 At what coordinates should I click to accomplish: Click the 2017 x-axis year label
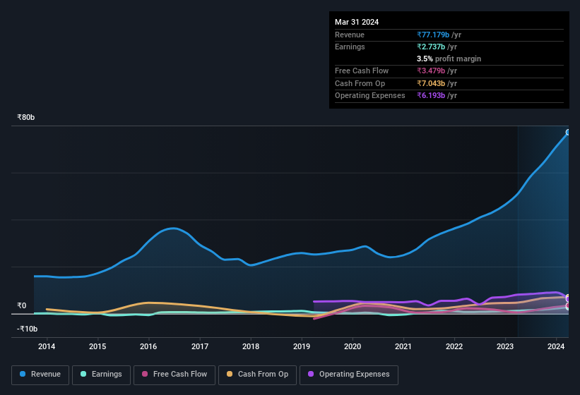200,346
